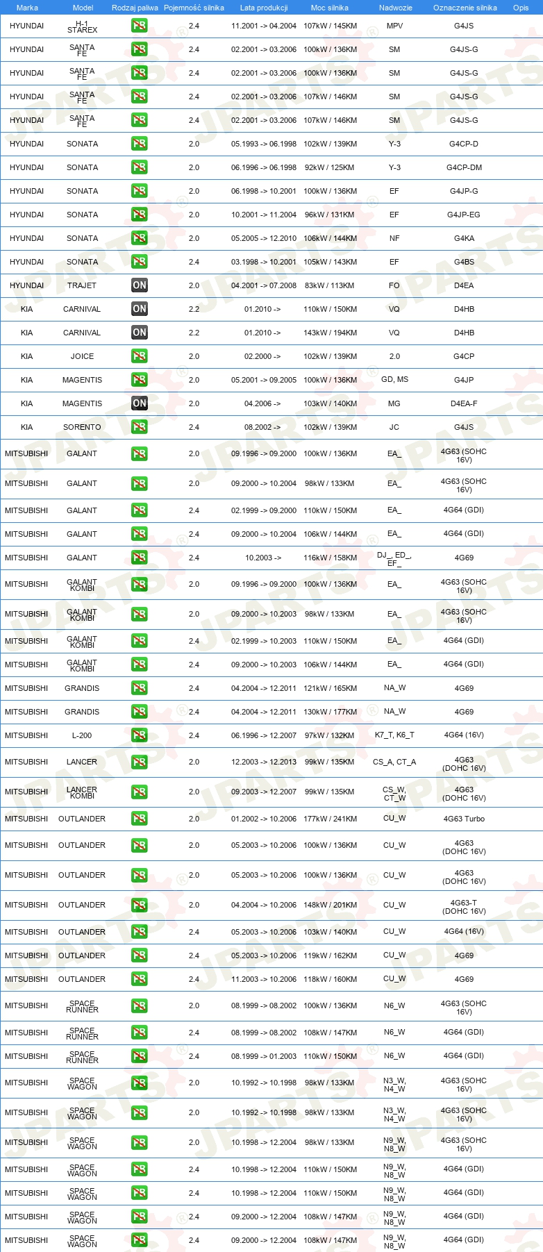Click the ON diesel icon for Kia Carnival 110kW

(x=139, y=309)
